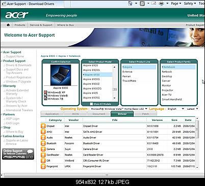Expand the Print button dropdown arrow
Screen dimensions: 205x186
point(167,4)
